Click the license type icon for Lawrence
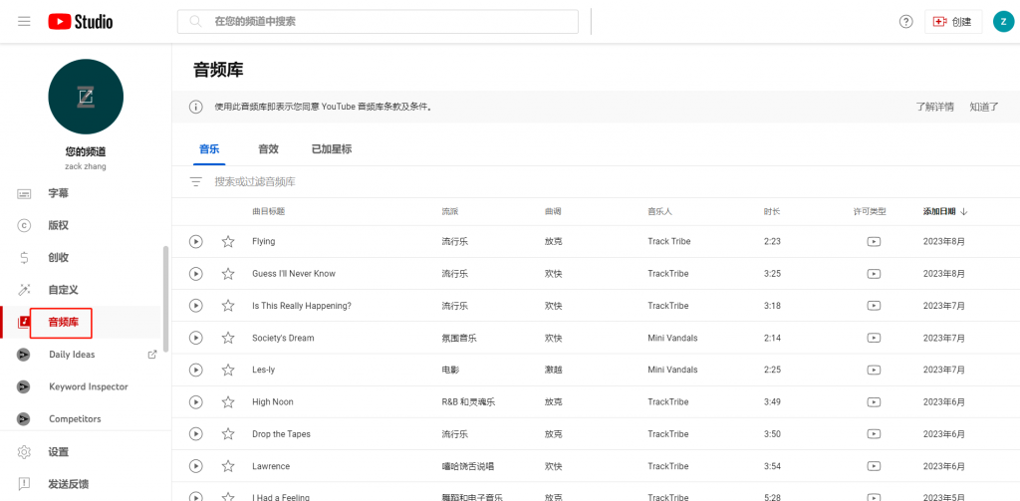The image size is (1020, 501). click(875, 466)
